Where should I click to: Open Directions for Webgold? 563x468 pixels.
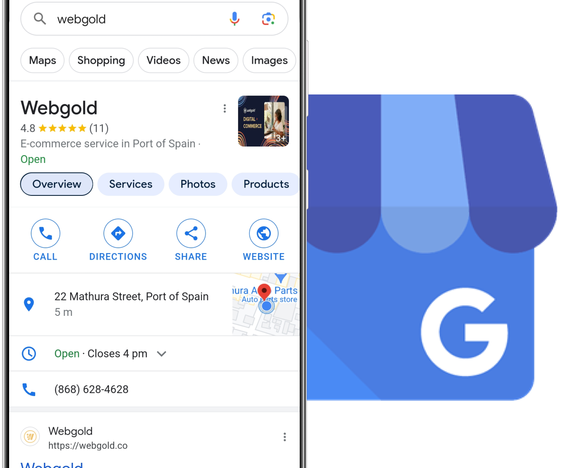point(118,233)
